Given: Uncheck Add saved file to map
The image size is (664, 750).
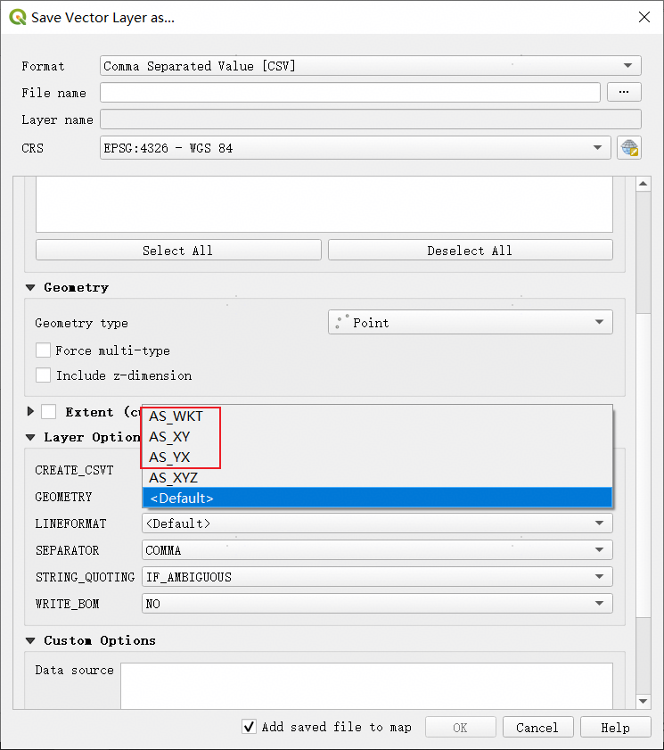Looking at the screenshot, I should [250, 727].
